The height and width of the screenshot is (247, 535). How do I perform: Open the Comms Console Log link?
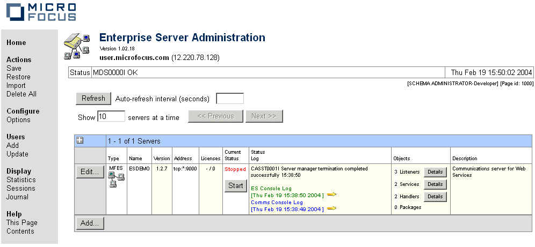[277, 202]
